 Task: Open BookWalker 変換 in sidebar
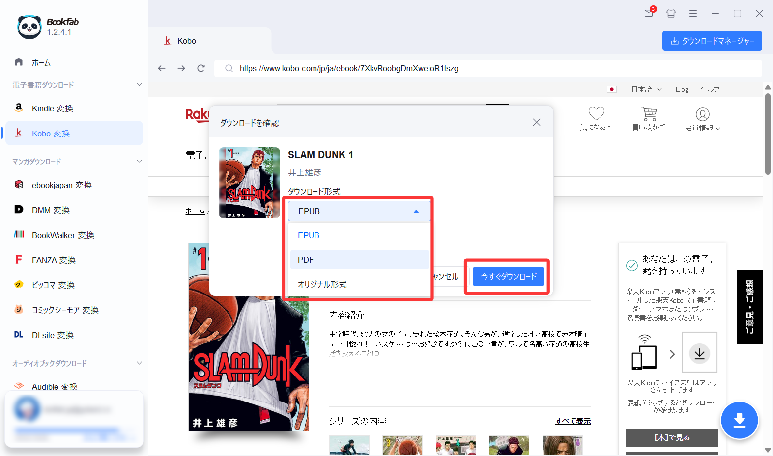click(74, 235)
